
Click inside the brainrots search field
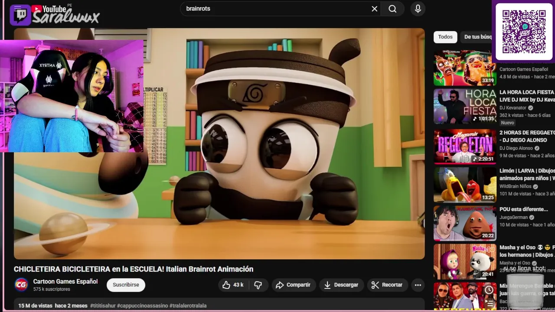click(x=277, y=9)
